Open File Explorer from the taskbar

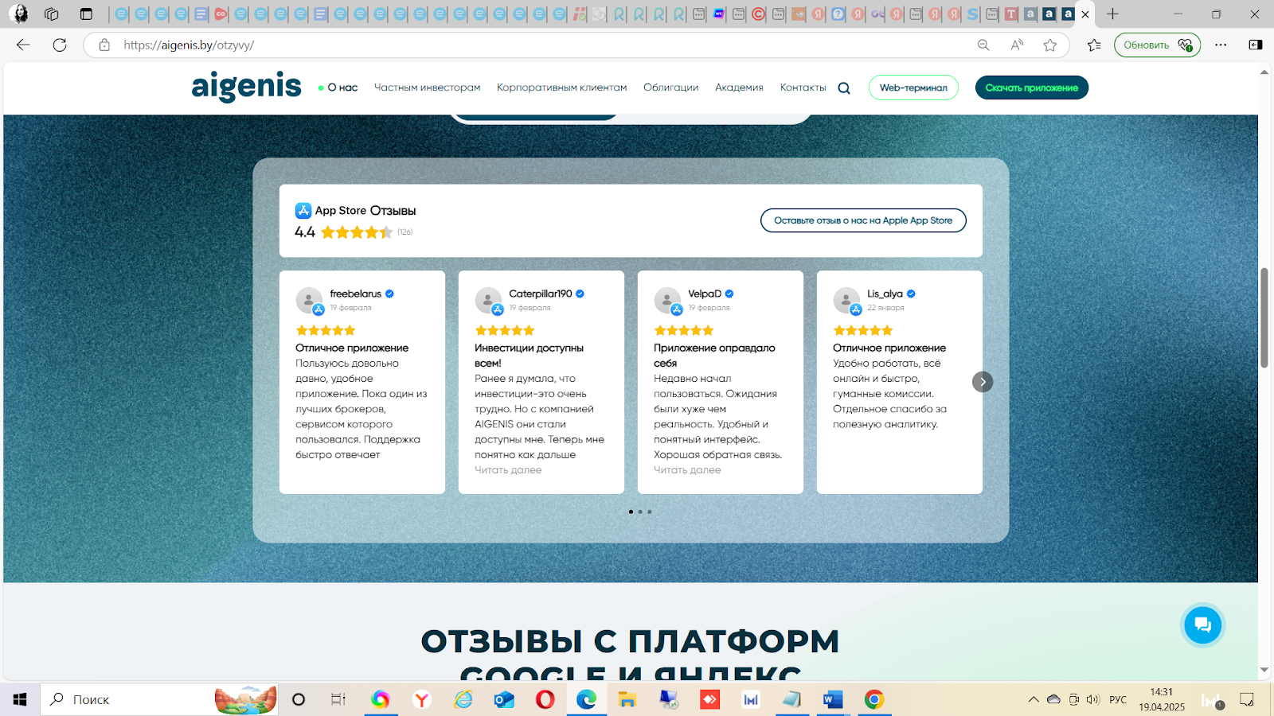point(627,699)
